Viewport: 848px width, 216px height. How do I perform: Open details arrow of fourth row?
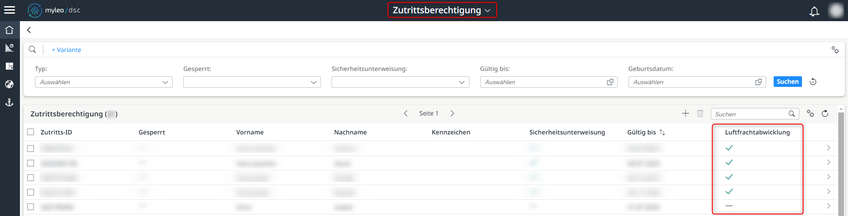click(829, 191)
